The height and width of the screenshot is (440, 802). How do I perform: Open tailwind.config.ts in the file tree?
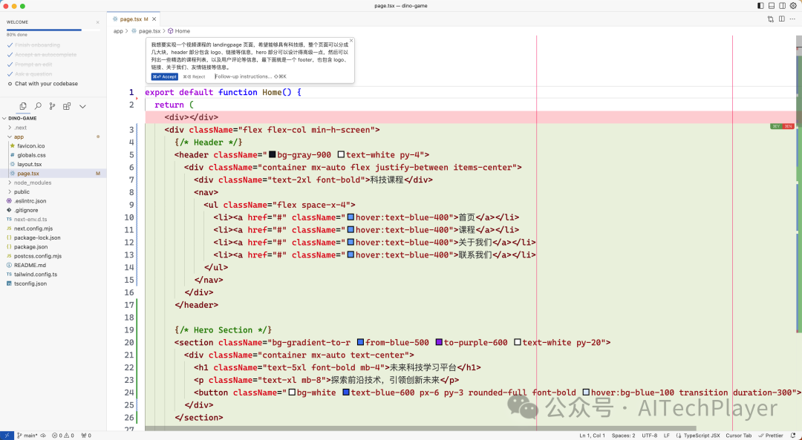[36, 274]
